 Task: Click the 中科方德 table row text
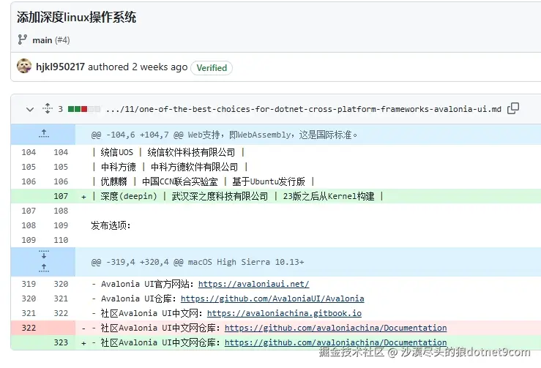click(x=170, y=167)
